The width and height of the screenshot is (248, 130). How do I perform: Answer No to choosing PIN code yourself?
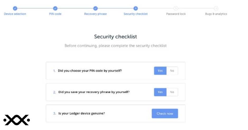point(172,71)
